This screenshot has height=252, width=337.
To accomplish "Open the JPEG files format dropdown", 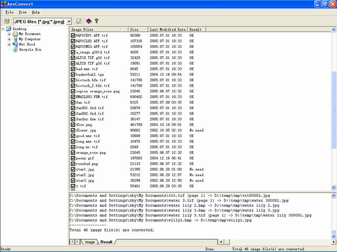I will pos(69,21).
